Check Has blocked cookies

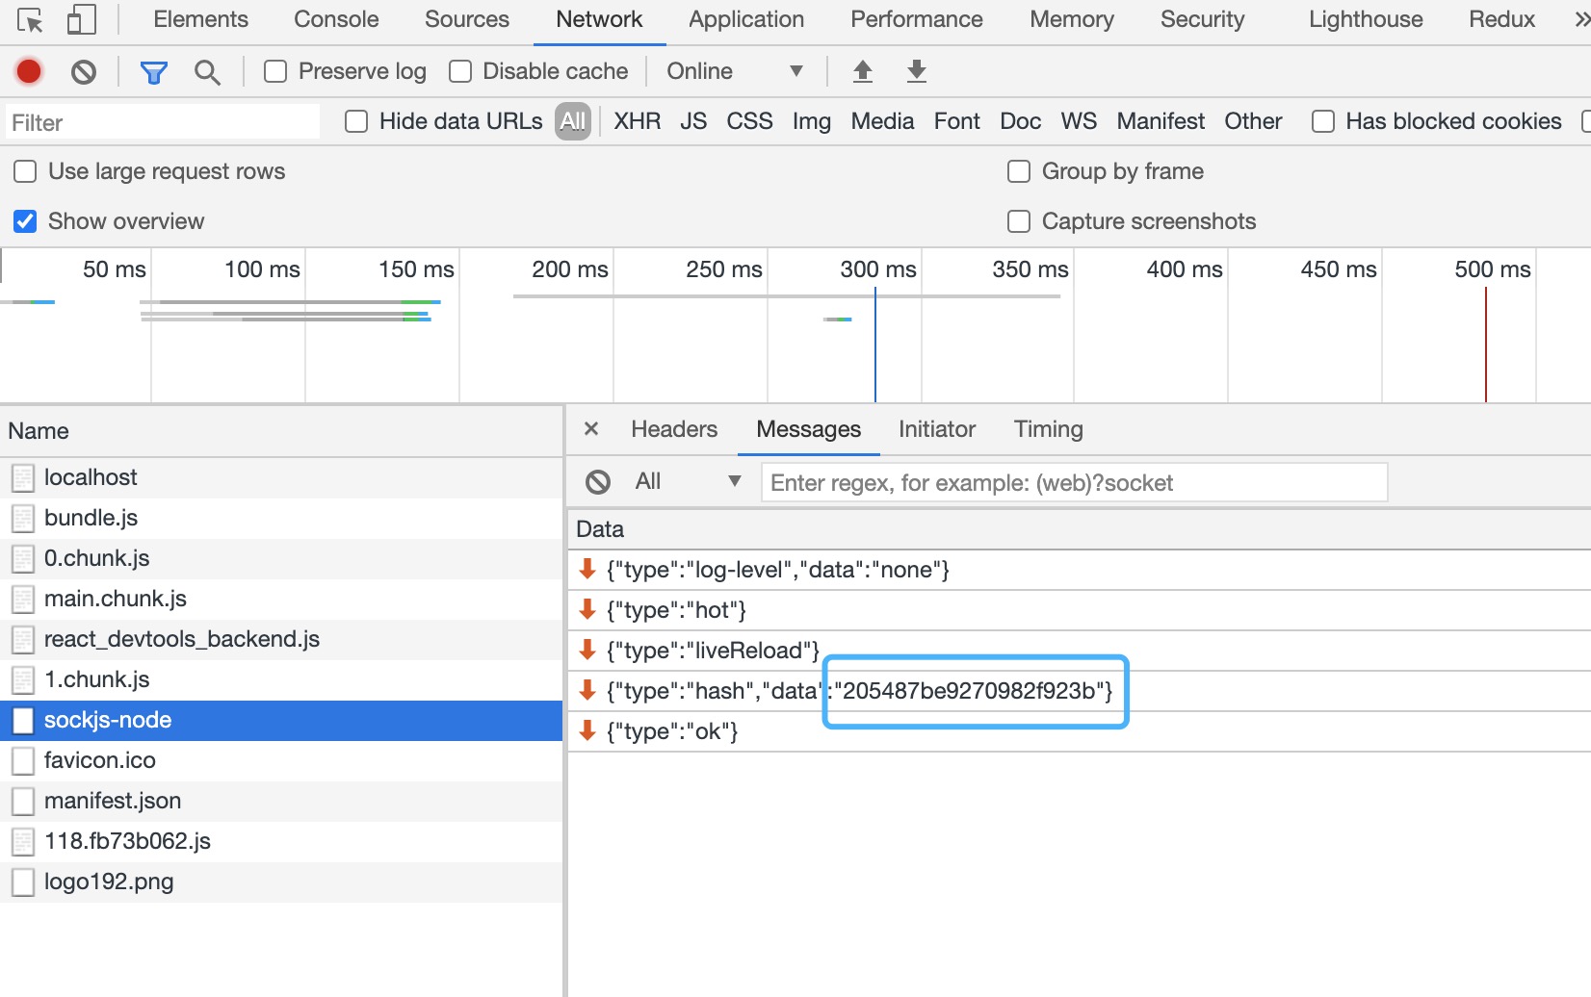[1323, 121]
